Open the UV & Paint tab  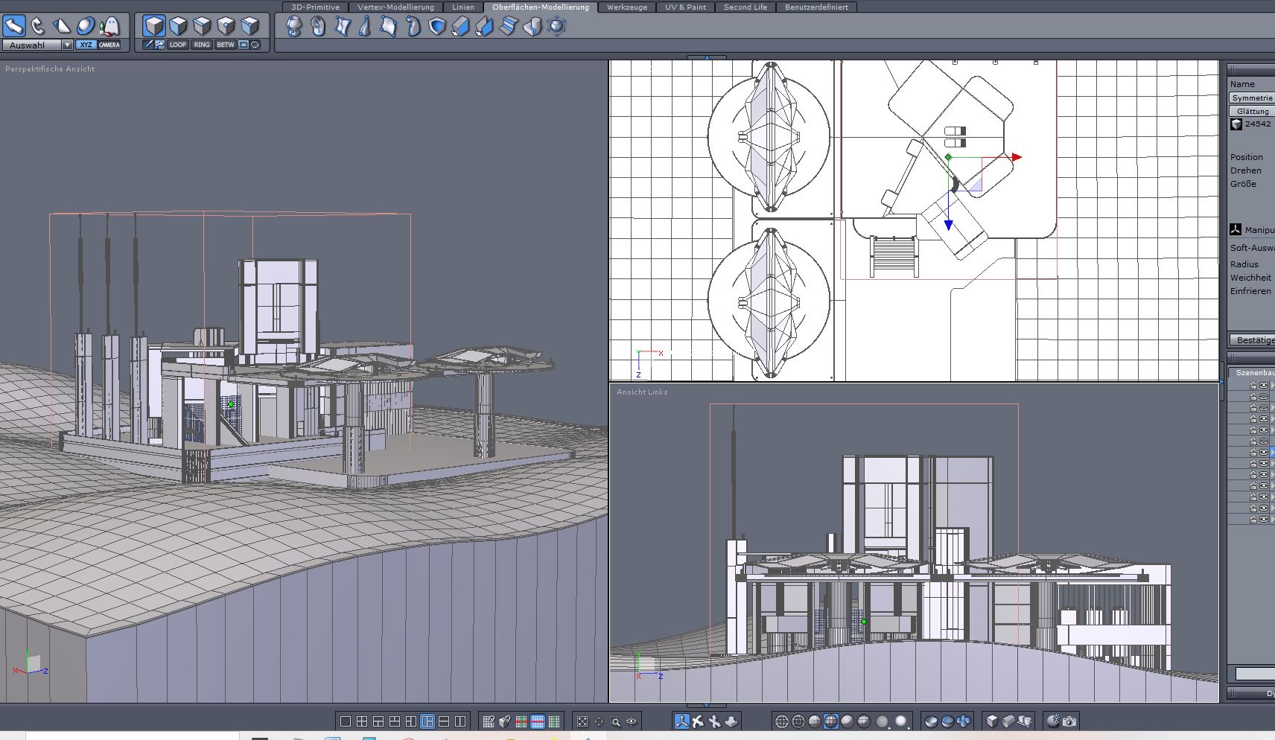pos(685,7)
